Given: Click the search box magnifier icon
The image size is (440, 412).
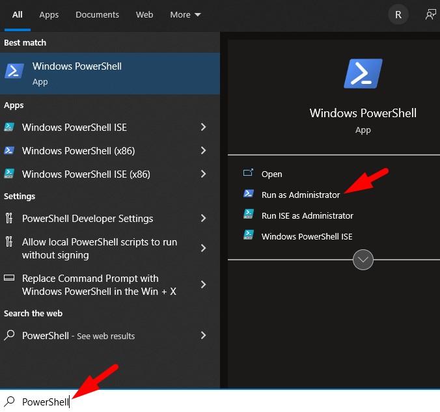Looking at the screenshot, I should (x=10, y=402).
